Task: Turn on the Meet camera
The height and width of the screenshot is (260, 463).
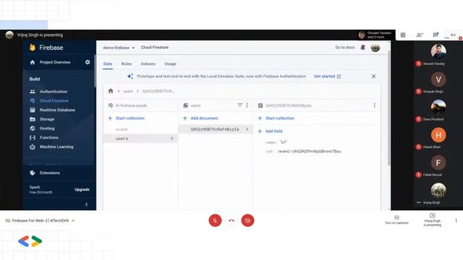Action: click(x=247, y=220)
